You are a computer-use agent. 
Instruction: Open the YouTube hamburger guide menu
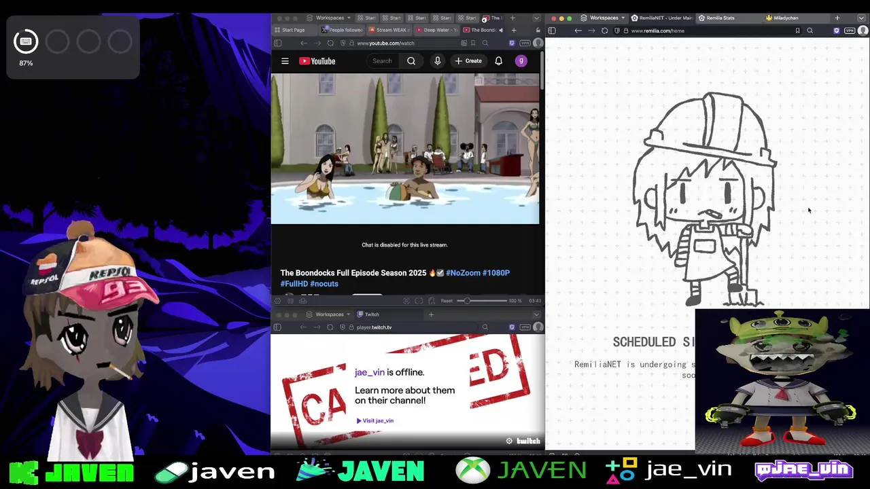point(285,61)
